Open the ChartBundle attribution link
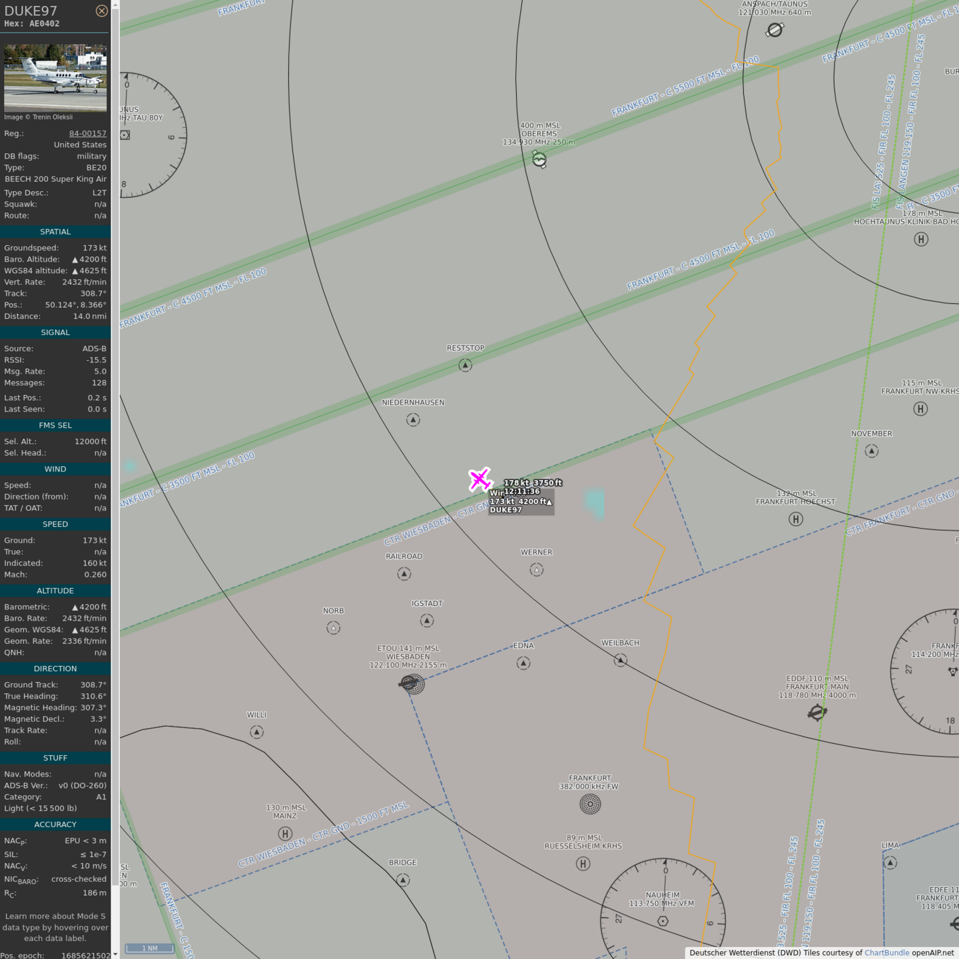The height and width of the screenshot is (959, 959). pyautogui.click(x=886, y=952)
